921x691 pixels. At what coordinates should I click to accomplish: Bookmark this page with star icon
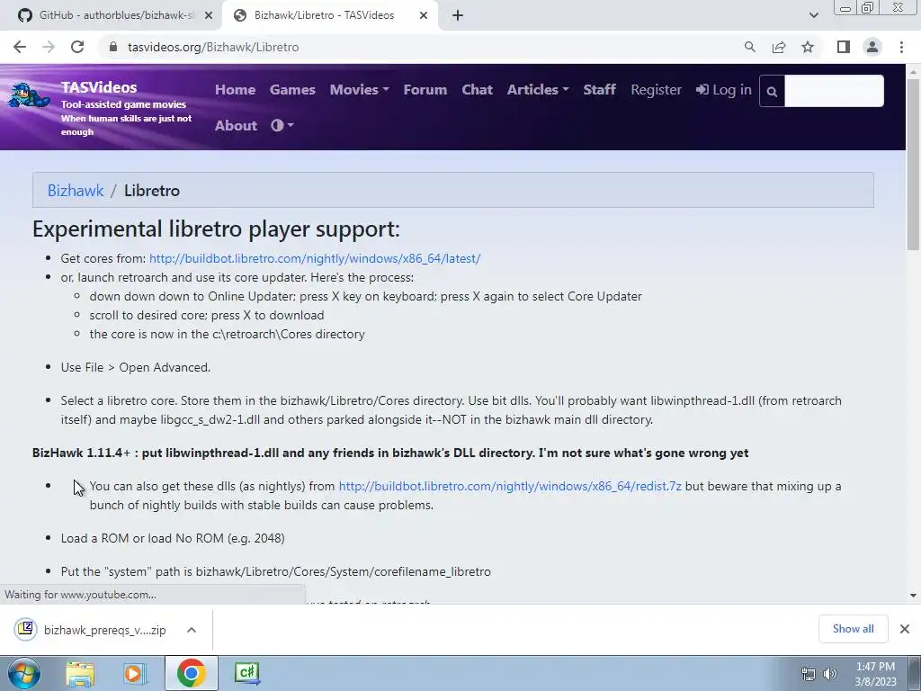pyautogui.click(x=808, y=47)
